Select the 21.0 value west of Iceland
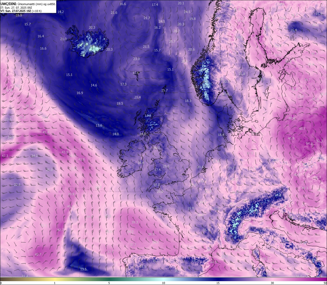 [x=63, y=39]
